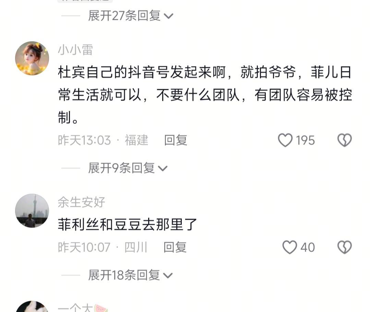Image resolution: width=370 pixels, height=312 pixels.
Task: Open username 小小雷
Action: (75, 50)
